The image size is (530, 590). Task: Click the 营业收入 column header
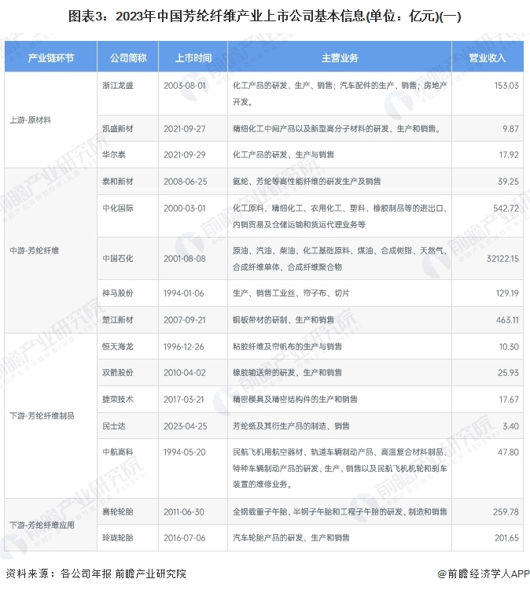click(x=488, y=58)
